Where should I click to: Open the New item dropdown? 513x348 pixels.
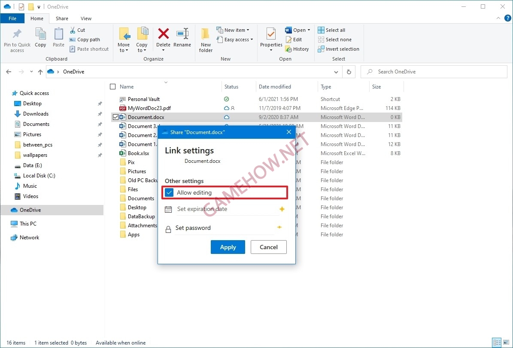pos(234,30)
